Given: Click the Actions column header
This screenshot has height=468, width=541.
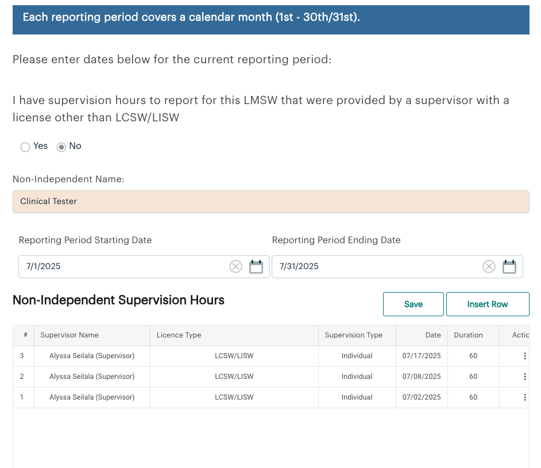Looking at the screenshot, I should click(515, 335).
